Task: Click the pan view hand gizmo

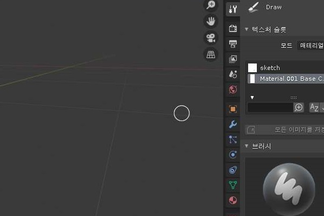Action: pyautogui.click(x=211, y=21)
